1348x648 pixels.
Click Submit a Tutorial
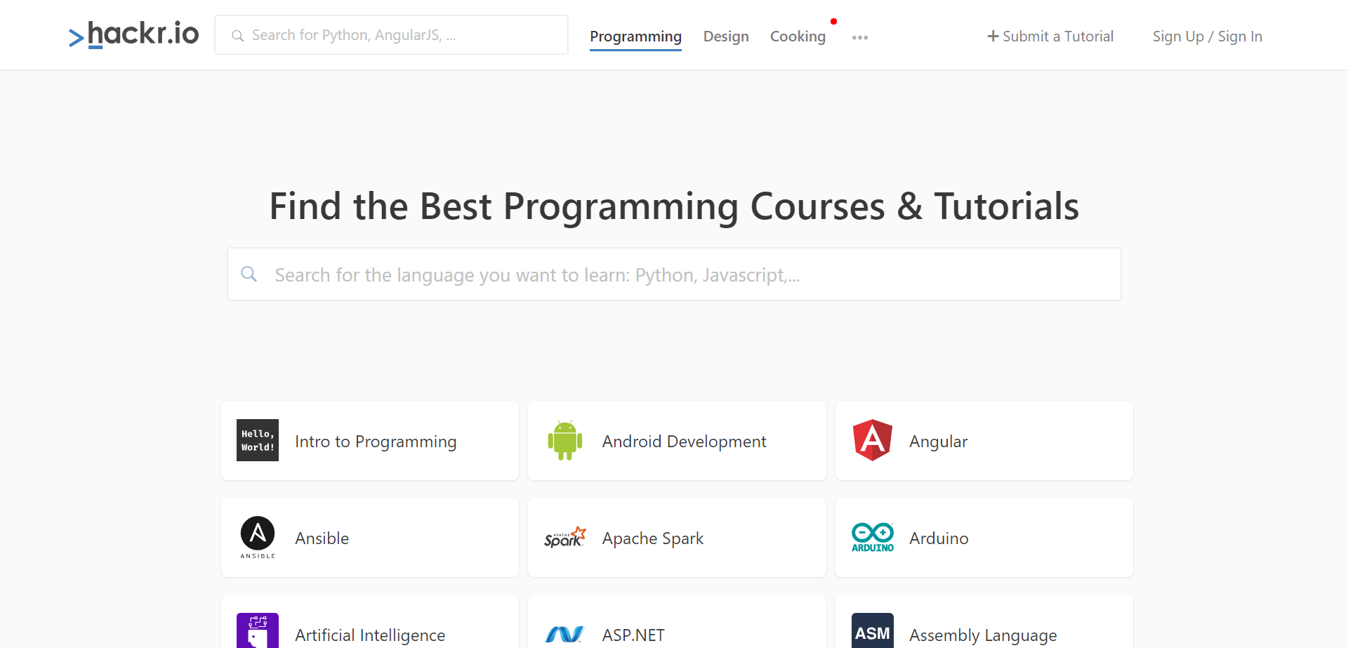(1050, 36)
